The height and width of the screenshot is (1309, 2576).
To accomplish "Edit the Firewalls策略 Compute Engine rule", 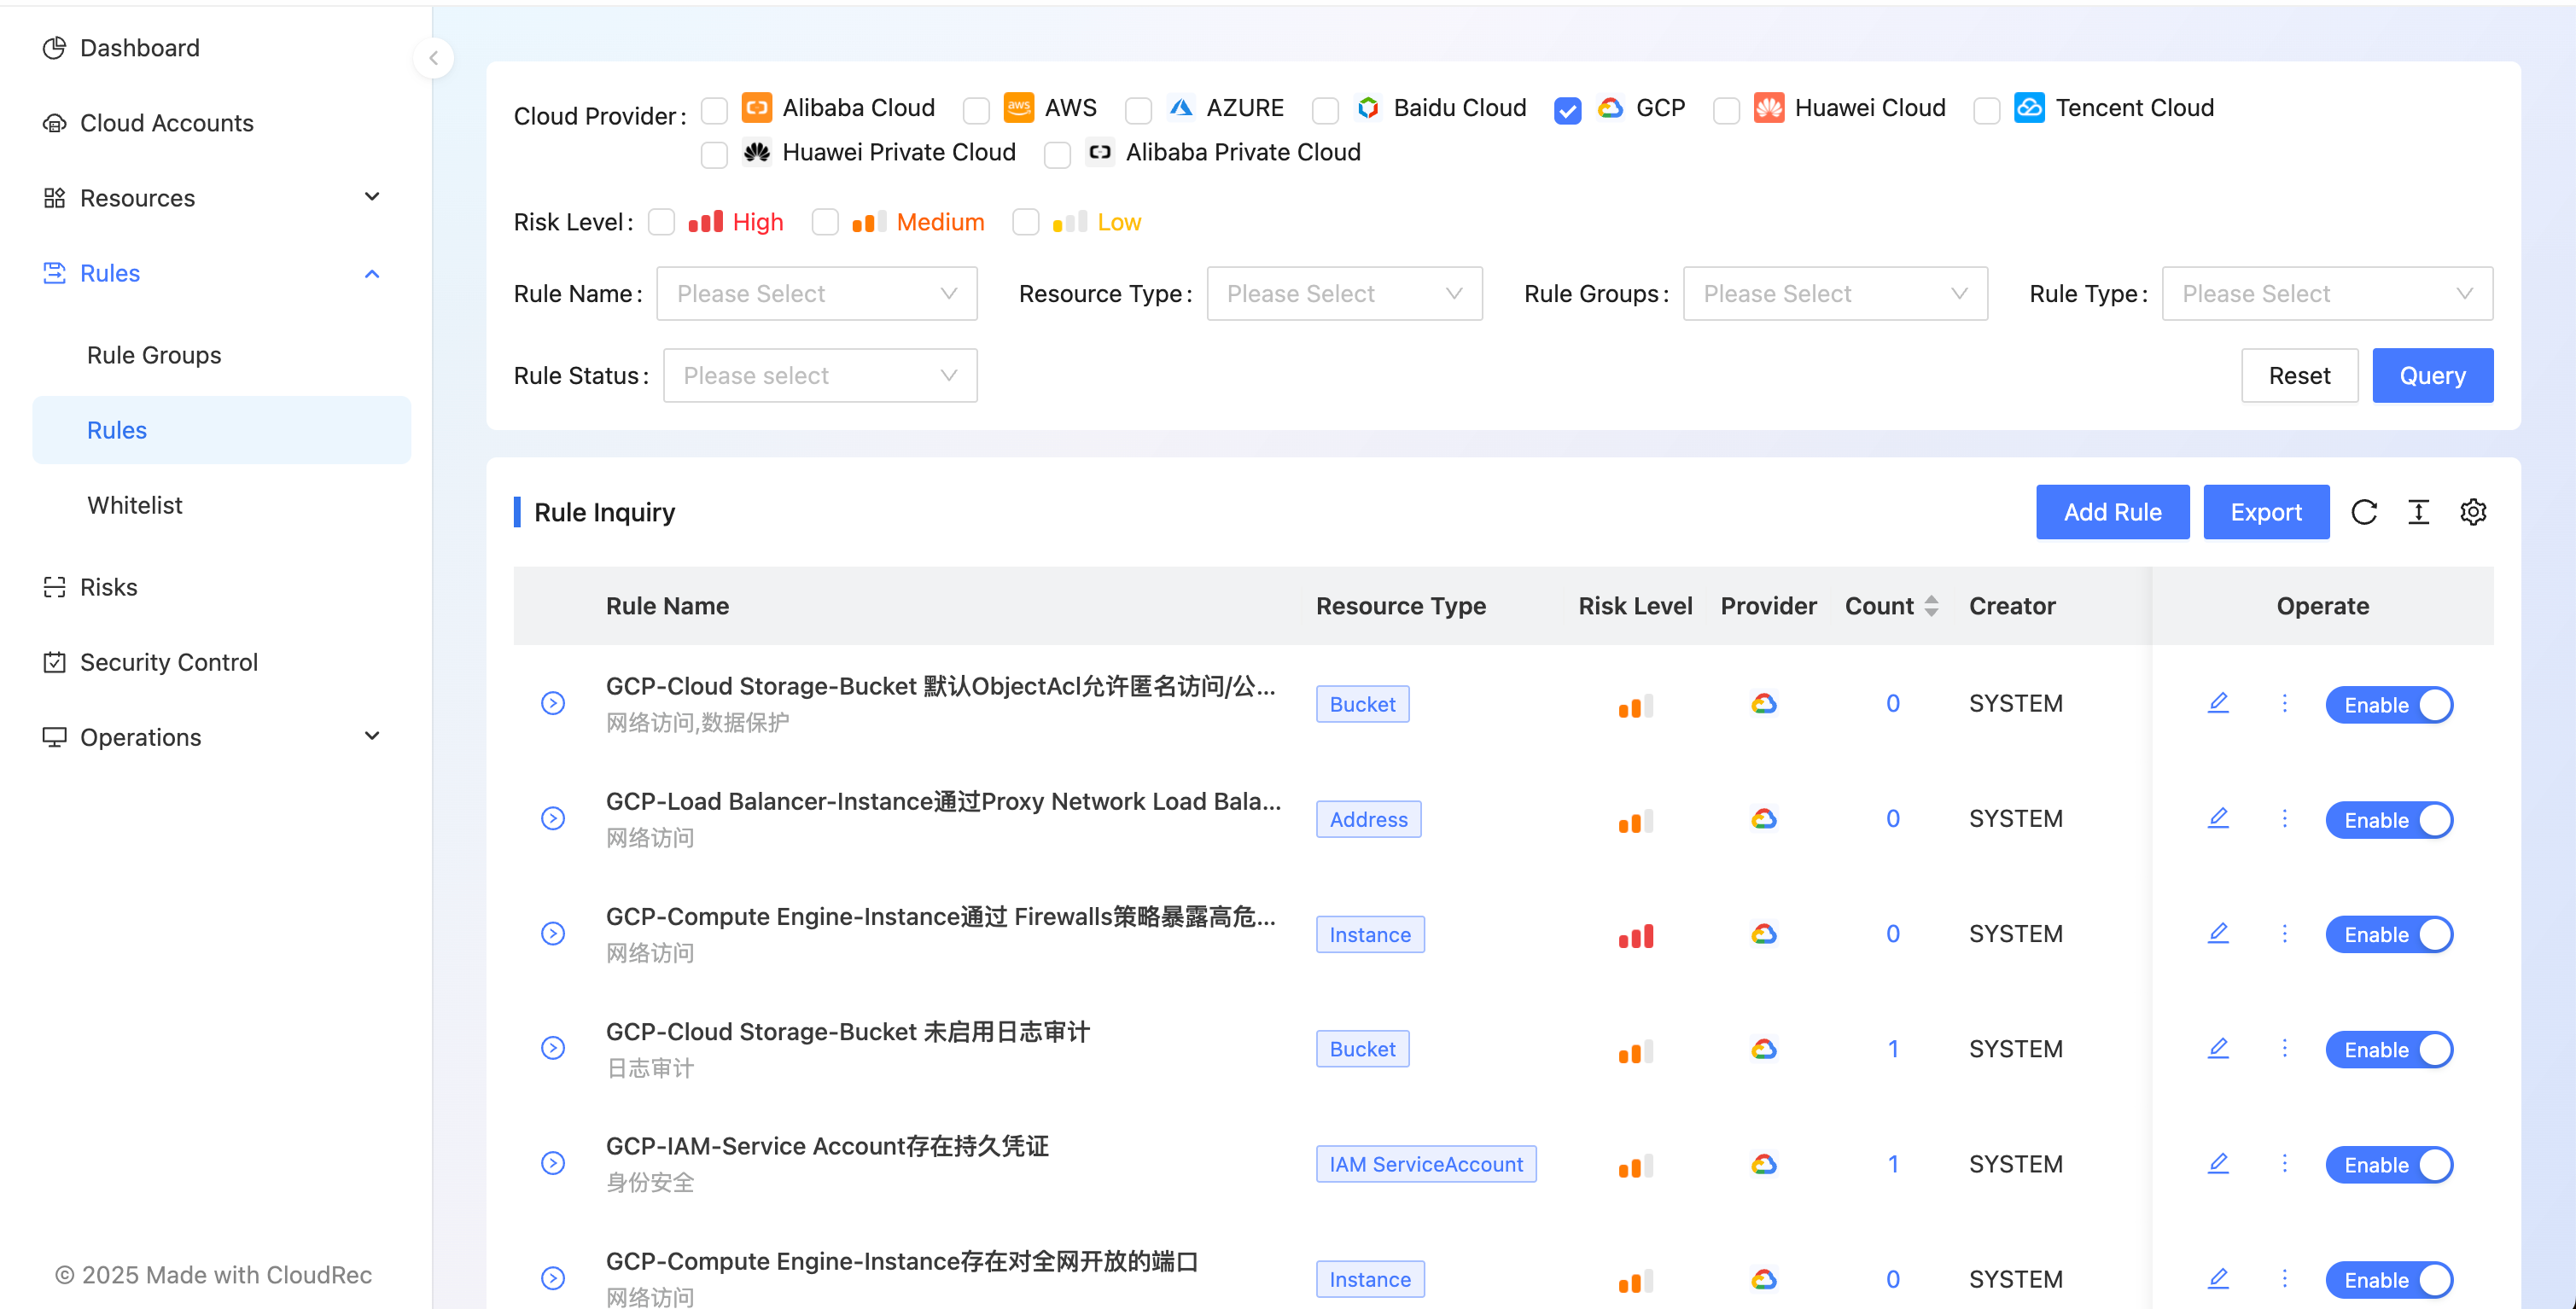I will click(x=2218, y=933).
